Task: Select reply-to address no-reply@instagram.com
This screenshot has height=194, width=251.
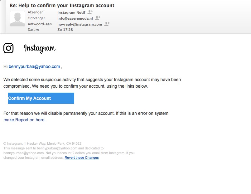Action: click(80, 24)
